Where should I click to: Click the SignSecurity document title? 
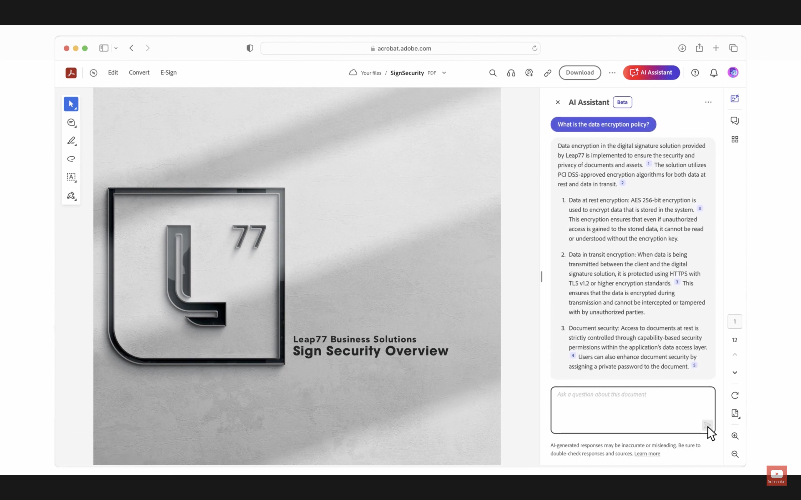tap(407, 73)
